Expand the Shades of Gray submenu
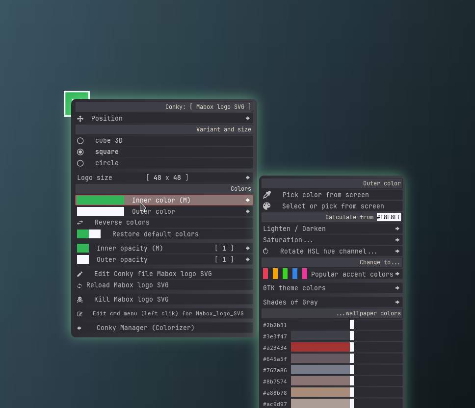This screenshot has width=475, height=408. point(332,302)
